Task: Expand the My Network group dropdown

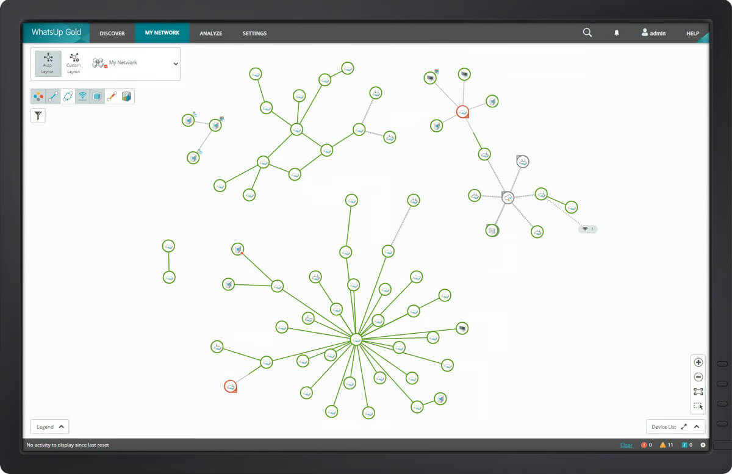Action: pos(176,63)
